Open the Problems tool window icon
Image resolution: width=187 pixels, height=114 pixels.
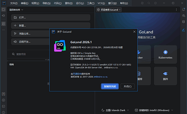pos(4,112)
